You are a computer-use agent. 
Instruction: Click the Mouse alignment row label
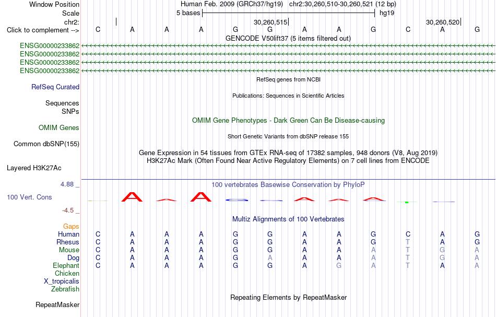click(x=69, y=250)
